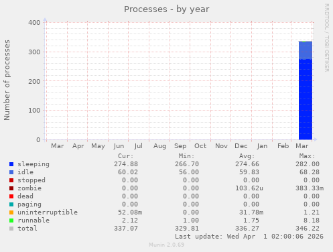Click the 'uninterruptible' legend label

tap(48, 212)
